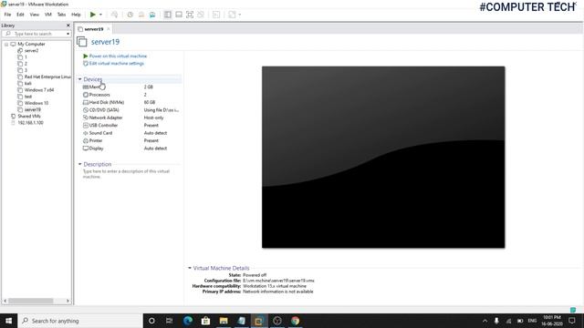The height and width of the screenshot is (328, 584).
Task: Click the Send Ctrl+Alt+Del toolbar icon
Action: click(x=114, y=15)
